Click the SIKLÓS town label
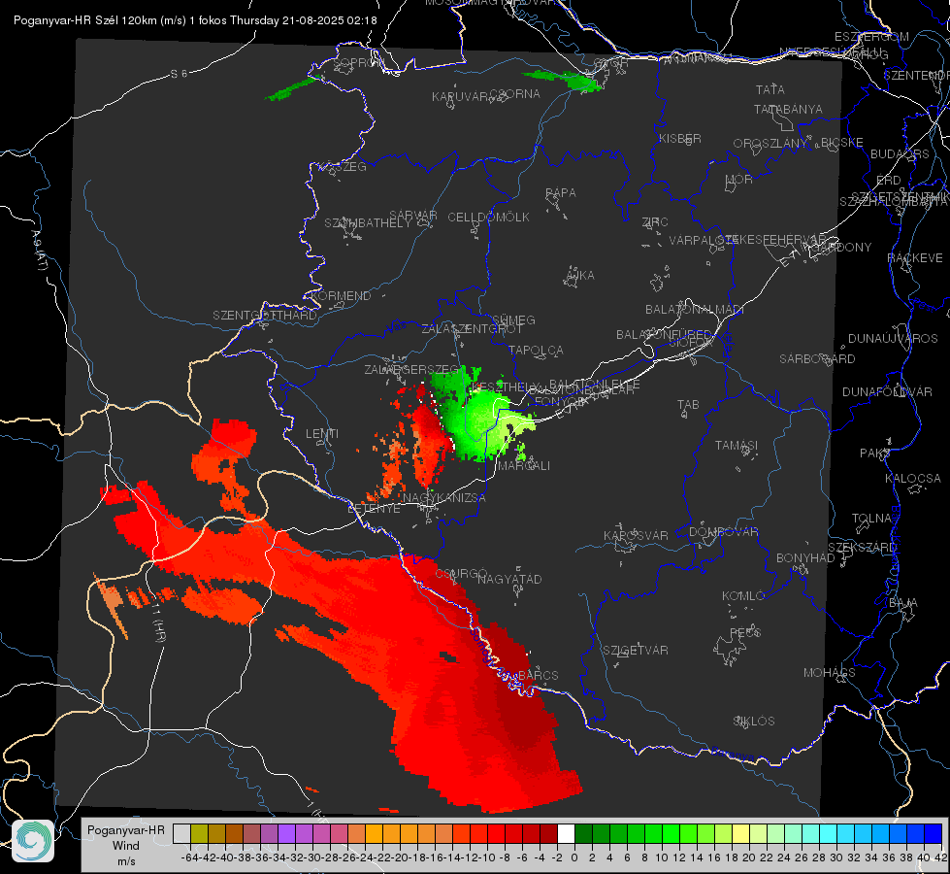The image size is (950, 874). (x=754, y=722)
